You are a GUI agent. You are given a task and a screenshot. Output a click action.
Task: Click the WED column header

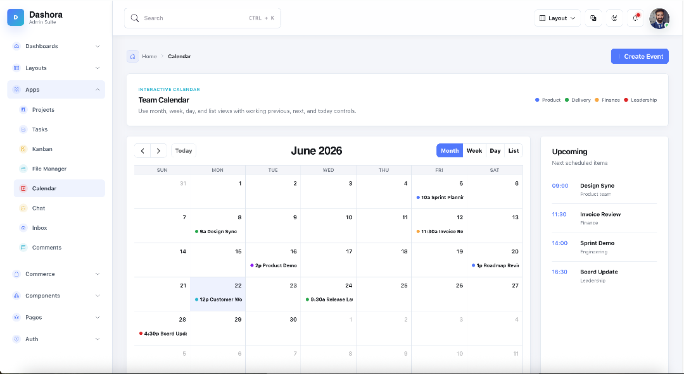[329, 170]
